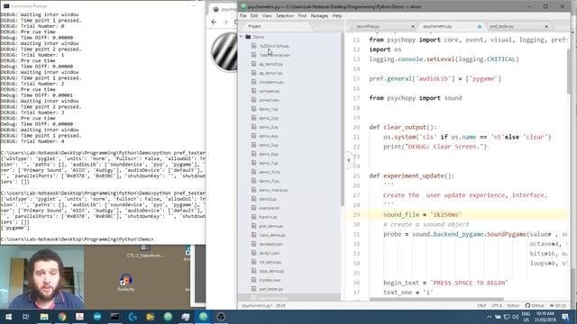Click the Demo folder icon in tree
Image resolution: width=577 pixels, height=324 pixels.
click(248, 37)
